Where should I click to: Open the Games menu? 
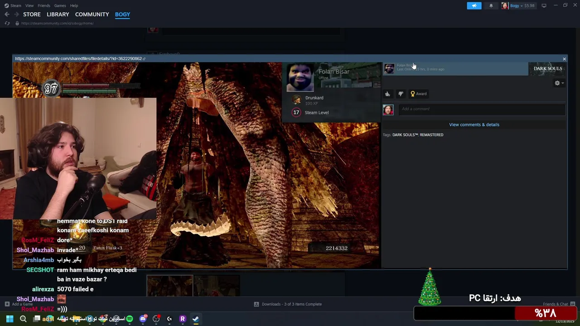[x=60, y=5]
